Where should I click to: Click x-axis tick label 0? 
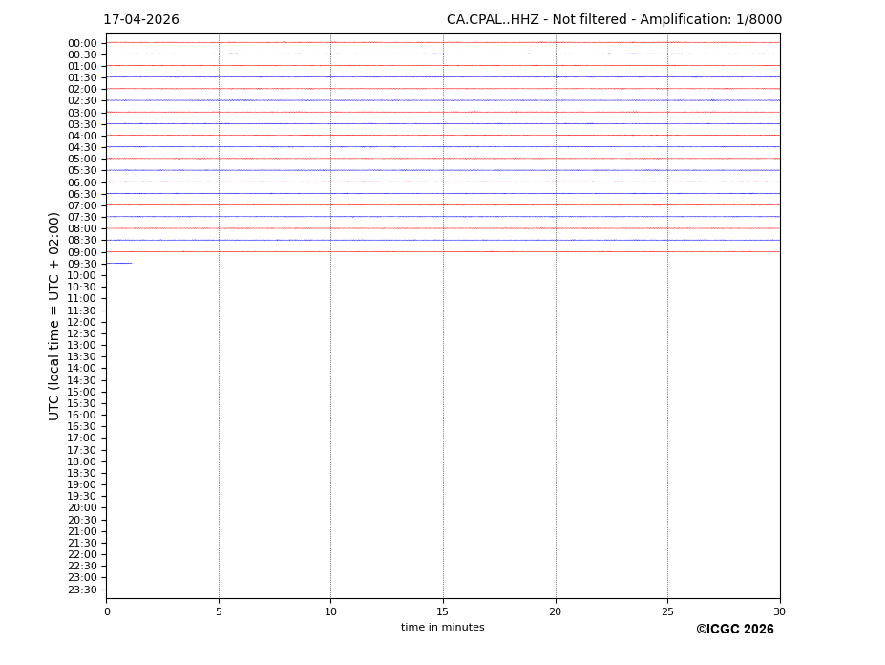pos(107,611)
